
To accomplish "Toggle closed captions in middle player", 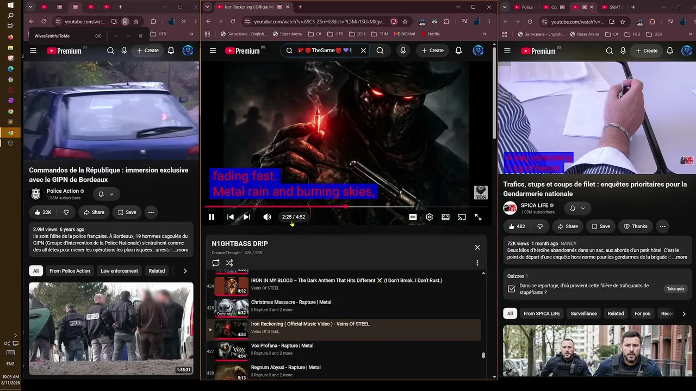I will (413, 217).
